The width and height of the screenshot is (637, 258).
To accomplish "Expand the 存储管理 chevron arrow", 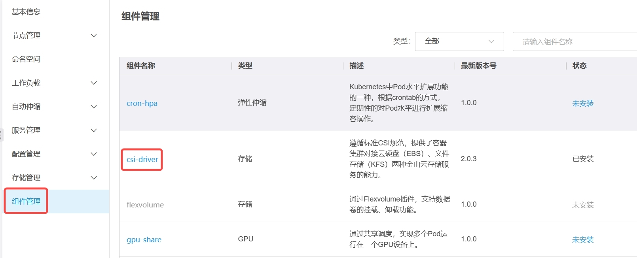I will (94, 178).
